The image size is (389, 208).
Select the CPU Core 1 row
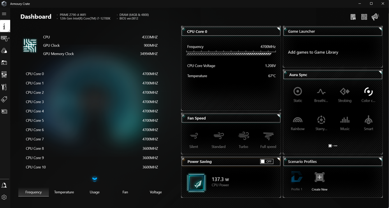click(x=92, y=83)
